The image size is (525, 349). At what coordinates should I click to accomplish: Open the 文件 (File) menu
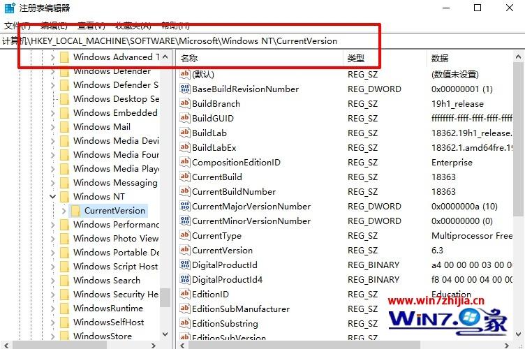coord(17,25)
